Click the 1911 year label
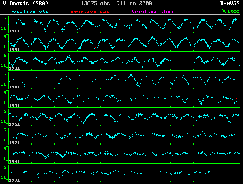Viewport: 243px width, 184px height. (x=15, y=31)
